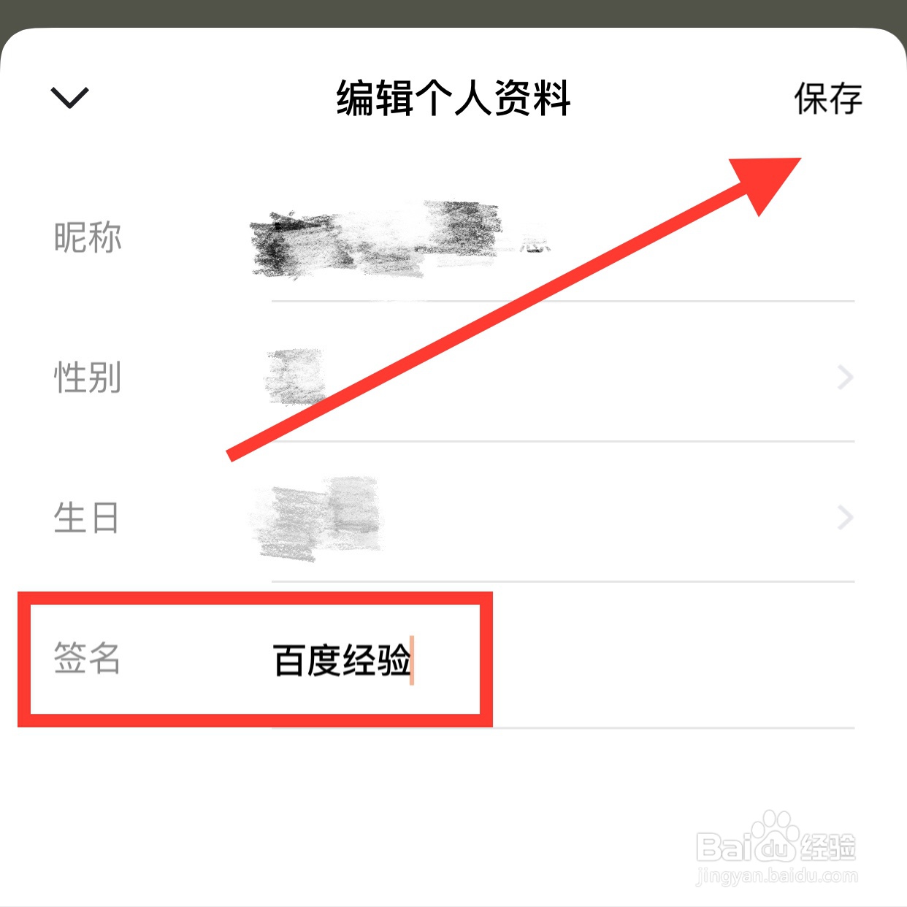Click the 编辑个人资料 page title
Viewport: 907px width, 907px height.
click(x=453, y=99)
